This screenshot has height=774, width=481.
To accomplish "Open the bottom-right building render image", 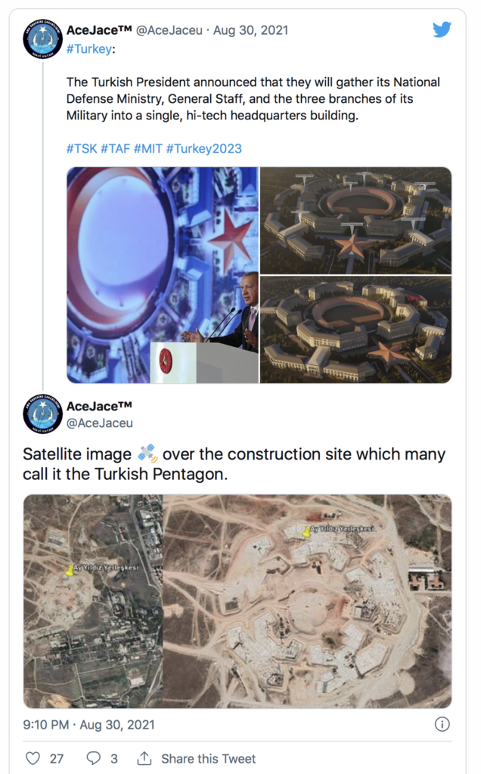I will pos(355,330).
